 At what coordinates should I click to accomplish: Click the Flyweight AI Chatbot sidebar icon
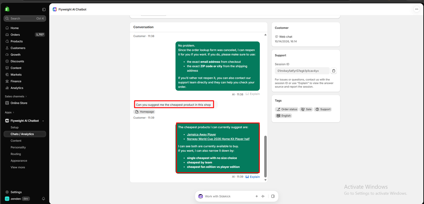pos(7,121)
